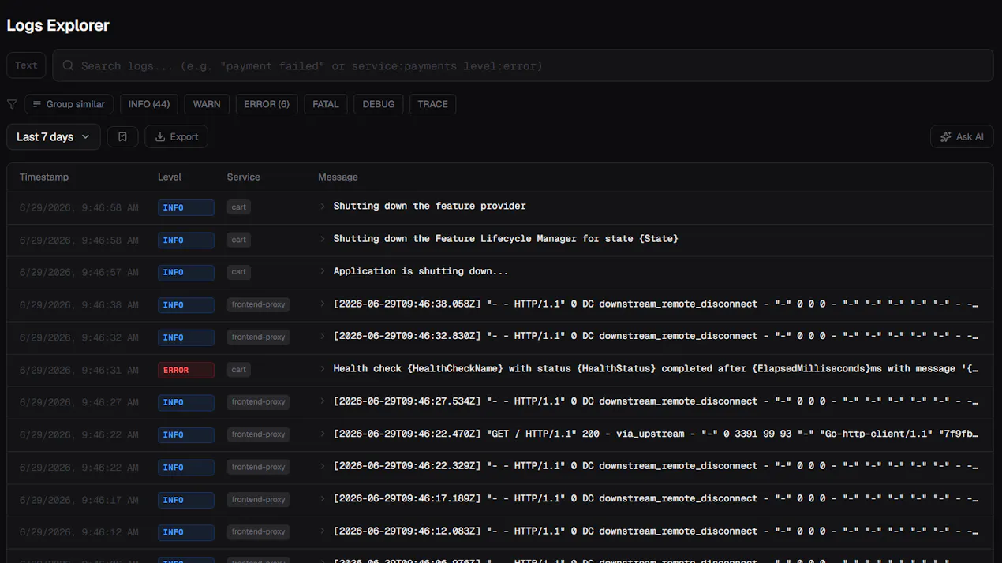Toggle the Group similar filter

pyautogui.click(x=69, y=104)
